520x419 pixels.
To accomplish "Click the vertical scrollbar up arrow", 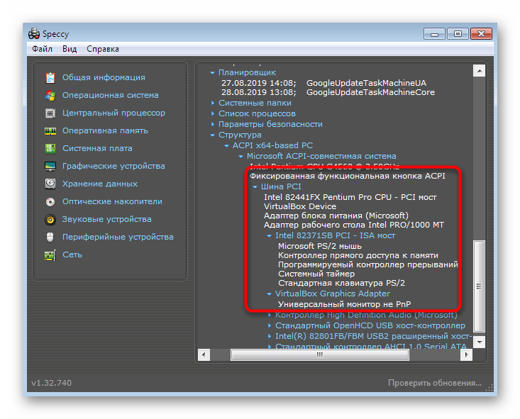I will [480, 71].
